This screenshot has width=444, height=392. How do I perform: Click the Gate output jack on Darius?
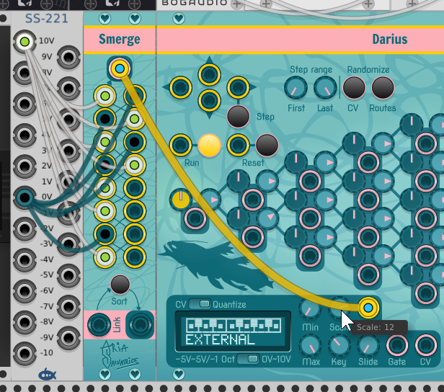397,345
